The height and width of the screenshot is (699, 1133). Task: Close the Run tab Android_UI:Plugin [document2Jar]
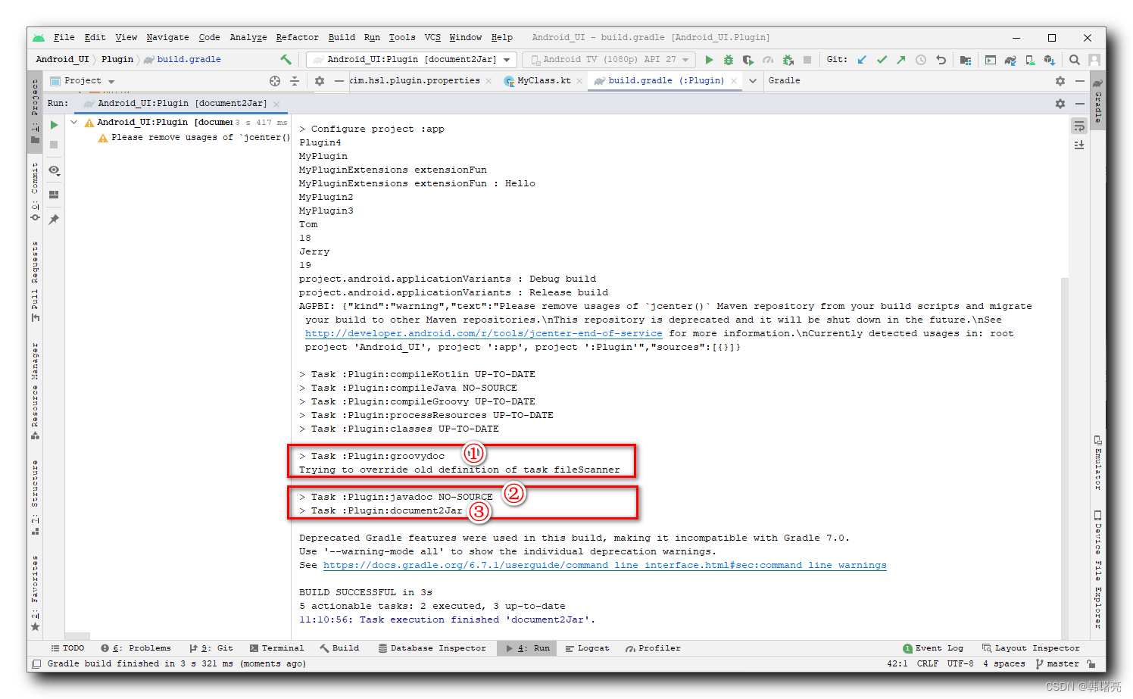pos(276,104)
